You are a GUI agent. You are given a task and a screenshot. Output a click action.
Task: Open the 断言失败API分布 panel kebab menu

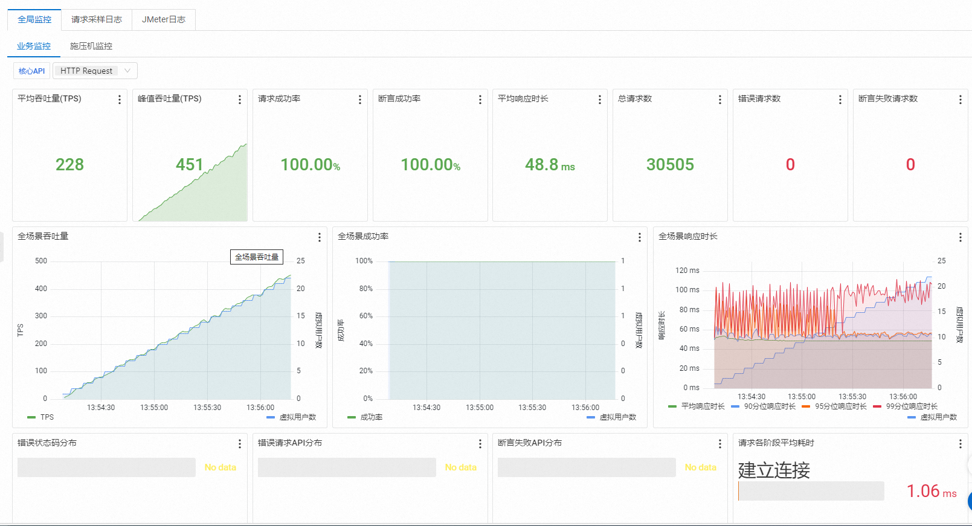pos(720,444)
